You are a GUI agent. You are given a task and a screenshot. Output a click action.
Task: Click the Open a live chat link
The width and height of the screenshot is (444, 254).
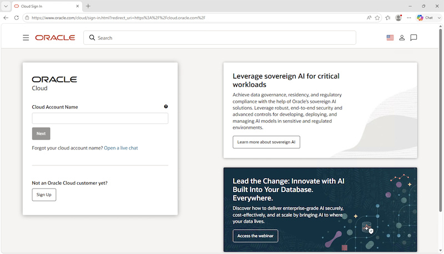click(121, 148)
